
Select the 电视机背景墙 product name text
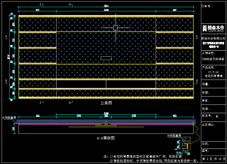tap(214, 76)
